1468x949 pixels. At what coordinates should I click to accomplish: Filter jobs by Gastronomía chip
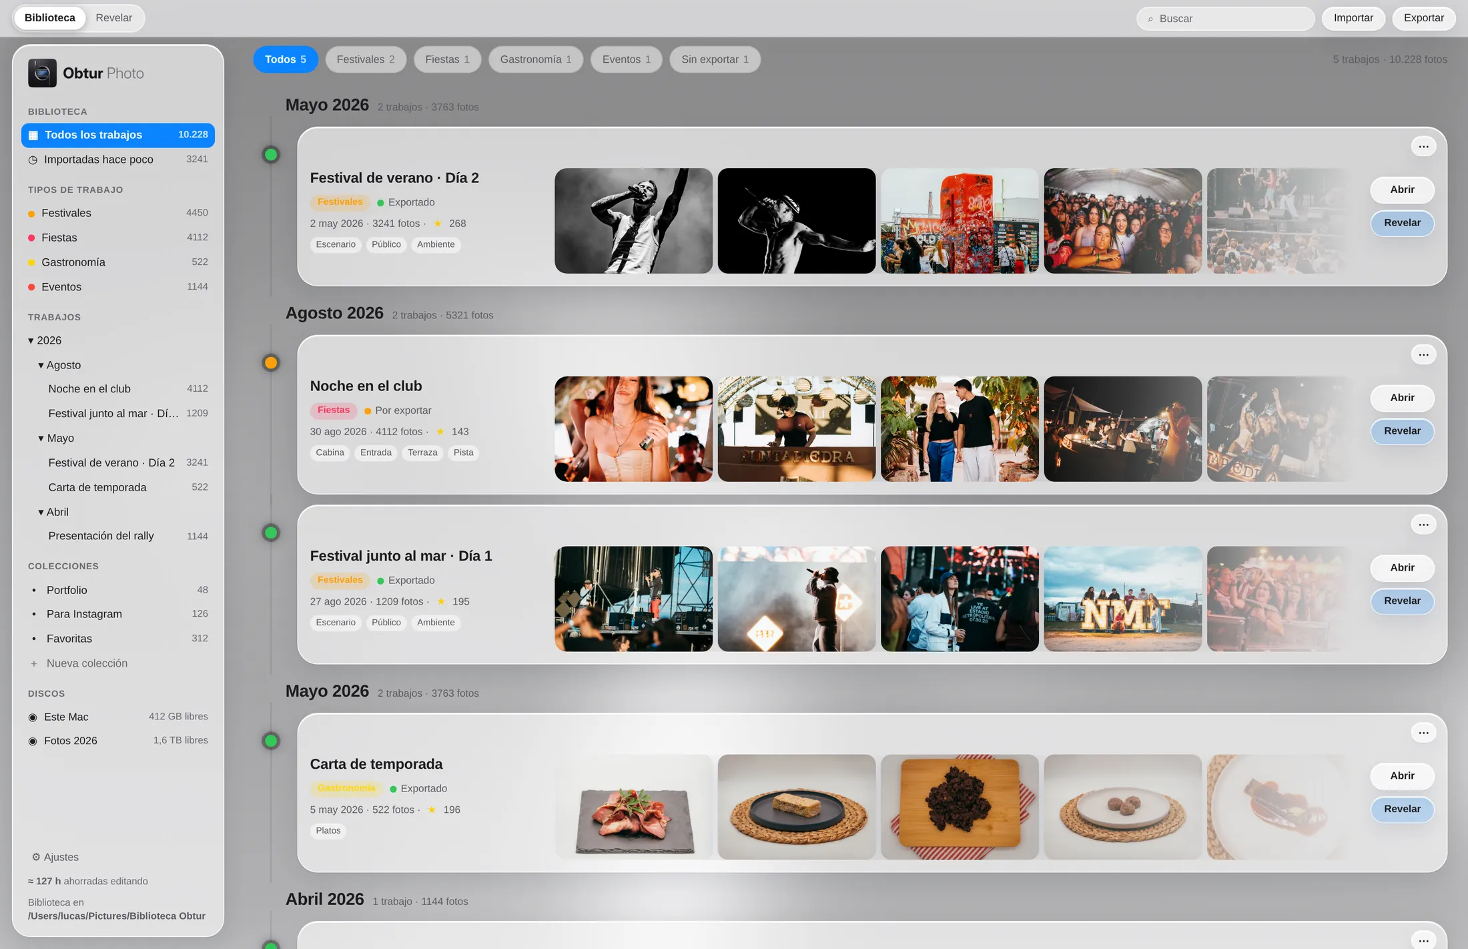coord(536,59)
